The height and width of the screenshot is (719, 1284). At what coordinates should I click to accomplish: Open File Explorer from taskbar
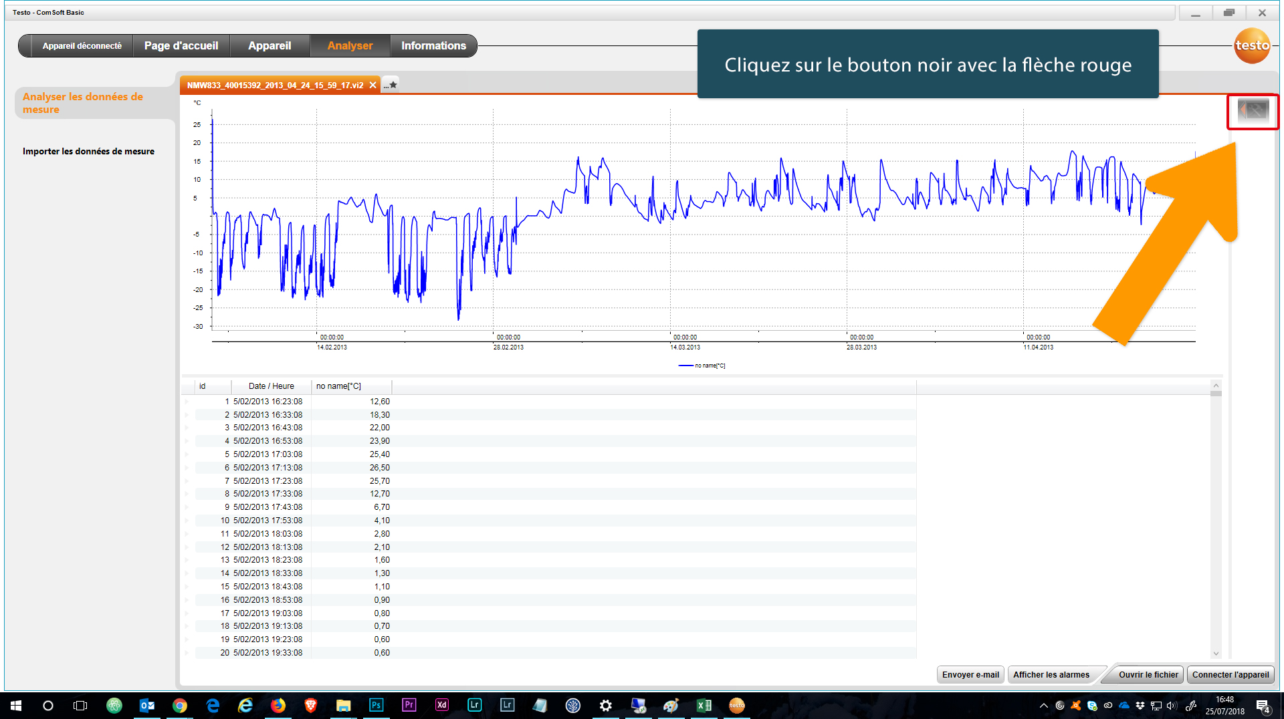click(344, 706)
